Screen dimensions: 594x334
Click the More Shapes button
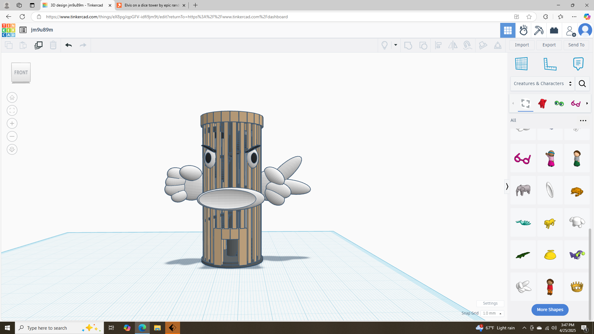[x=550, y=310]
